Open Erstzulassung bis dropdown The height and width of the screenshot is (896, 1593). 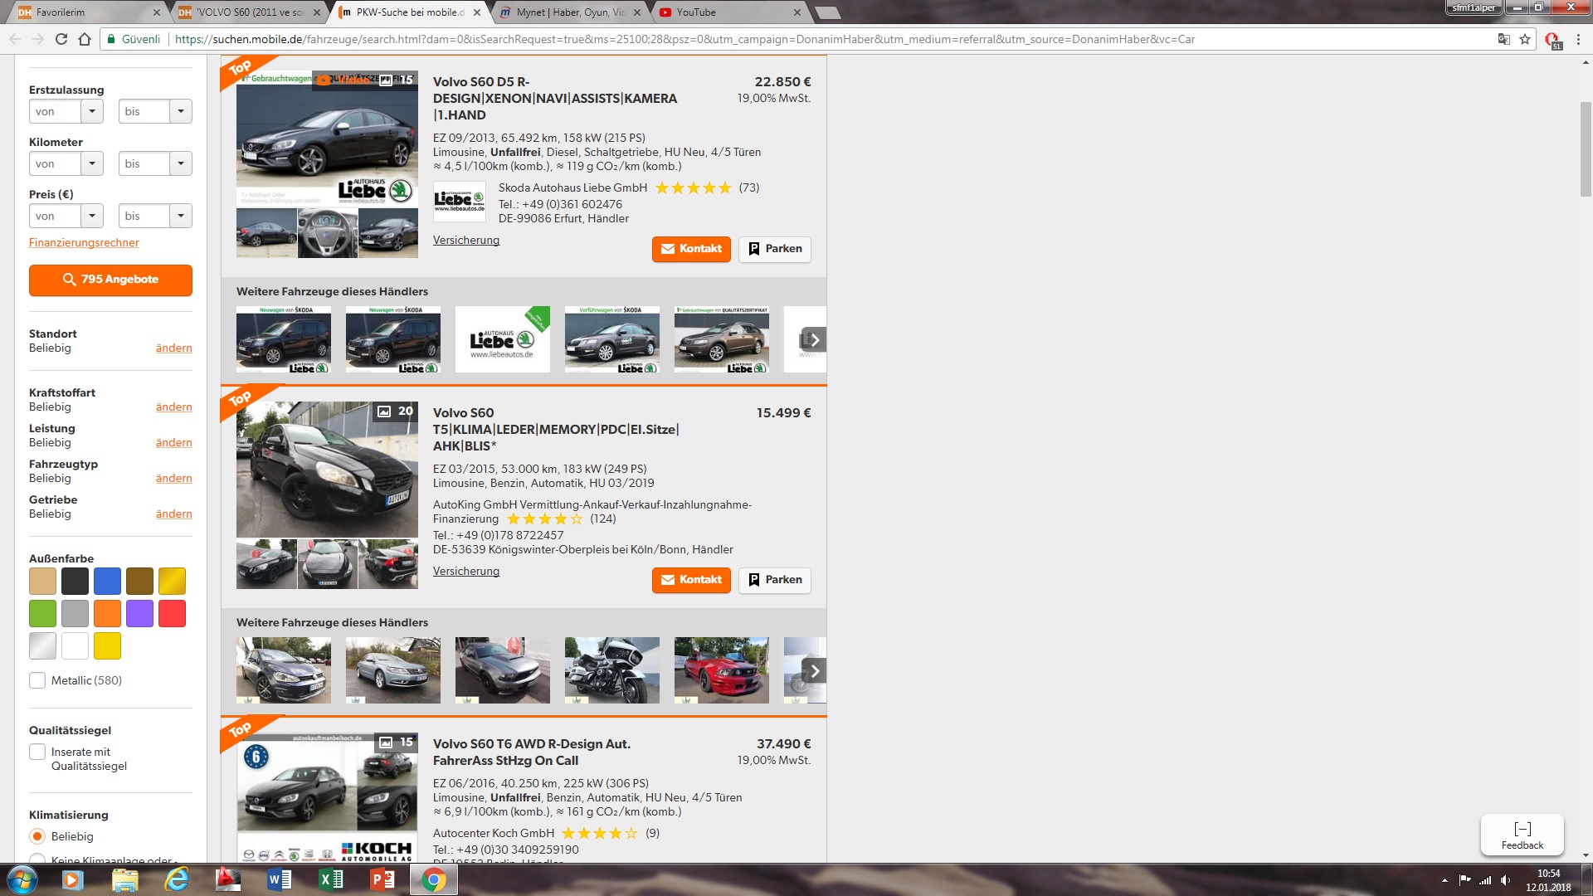pyautogui.click(x=155, y=111)
